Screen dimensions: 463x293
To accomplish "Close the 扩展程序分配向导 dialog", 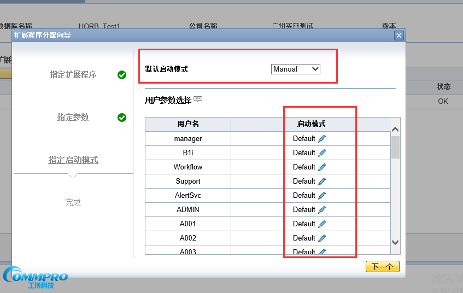I will click(399, 36).
